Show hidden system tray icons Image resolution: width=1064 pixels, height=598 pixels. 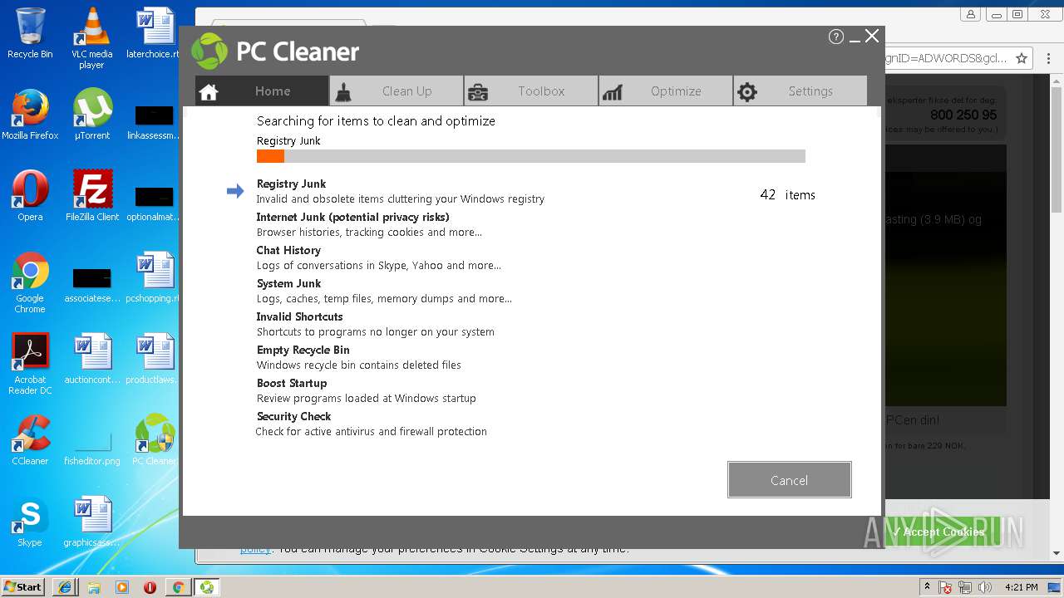[x=927, y=587]
